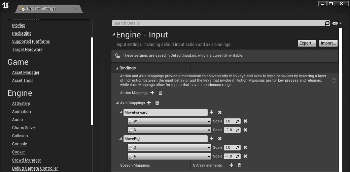350x172 pixels.
Task: Collapse the Bindings section
Action: [117, 68]
